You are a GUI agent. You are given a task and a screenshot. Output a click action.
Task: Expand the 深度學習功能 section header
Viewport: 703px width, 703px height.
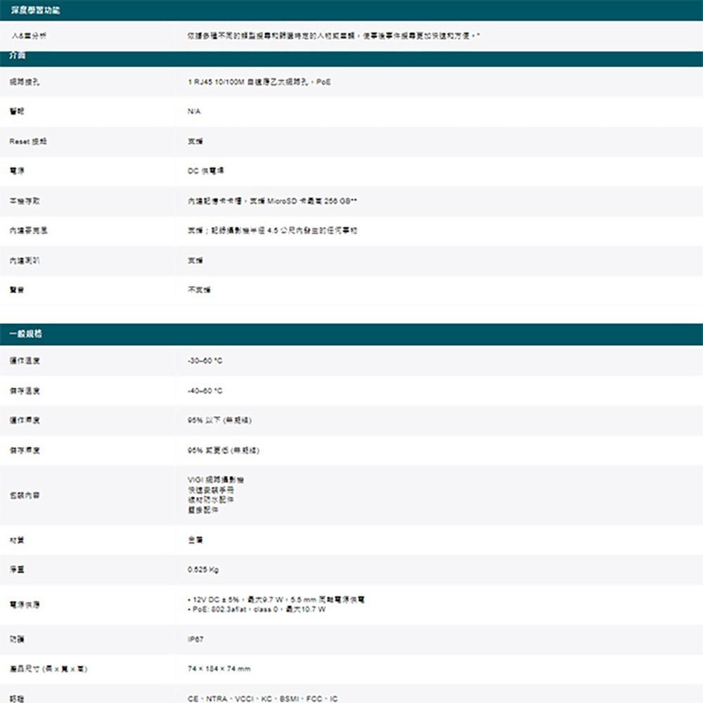click(35, 10)
